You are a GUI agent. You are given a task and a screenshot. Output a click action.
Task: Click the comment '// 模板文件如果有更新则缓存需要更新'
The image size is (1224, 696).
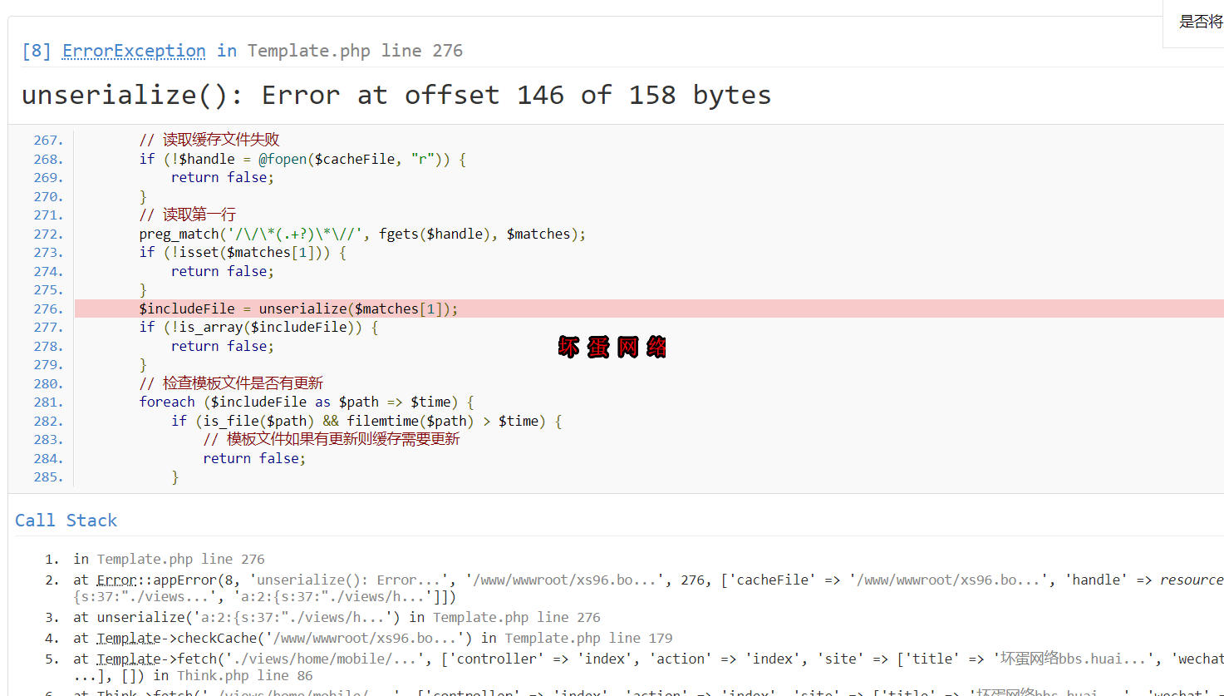click(332, 439)
